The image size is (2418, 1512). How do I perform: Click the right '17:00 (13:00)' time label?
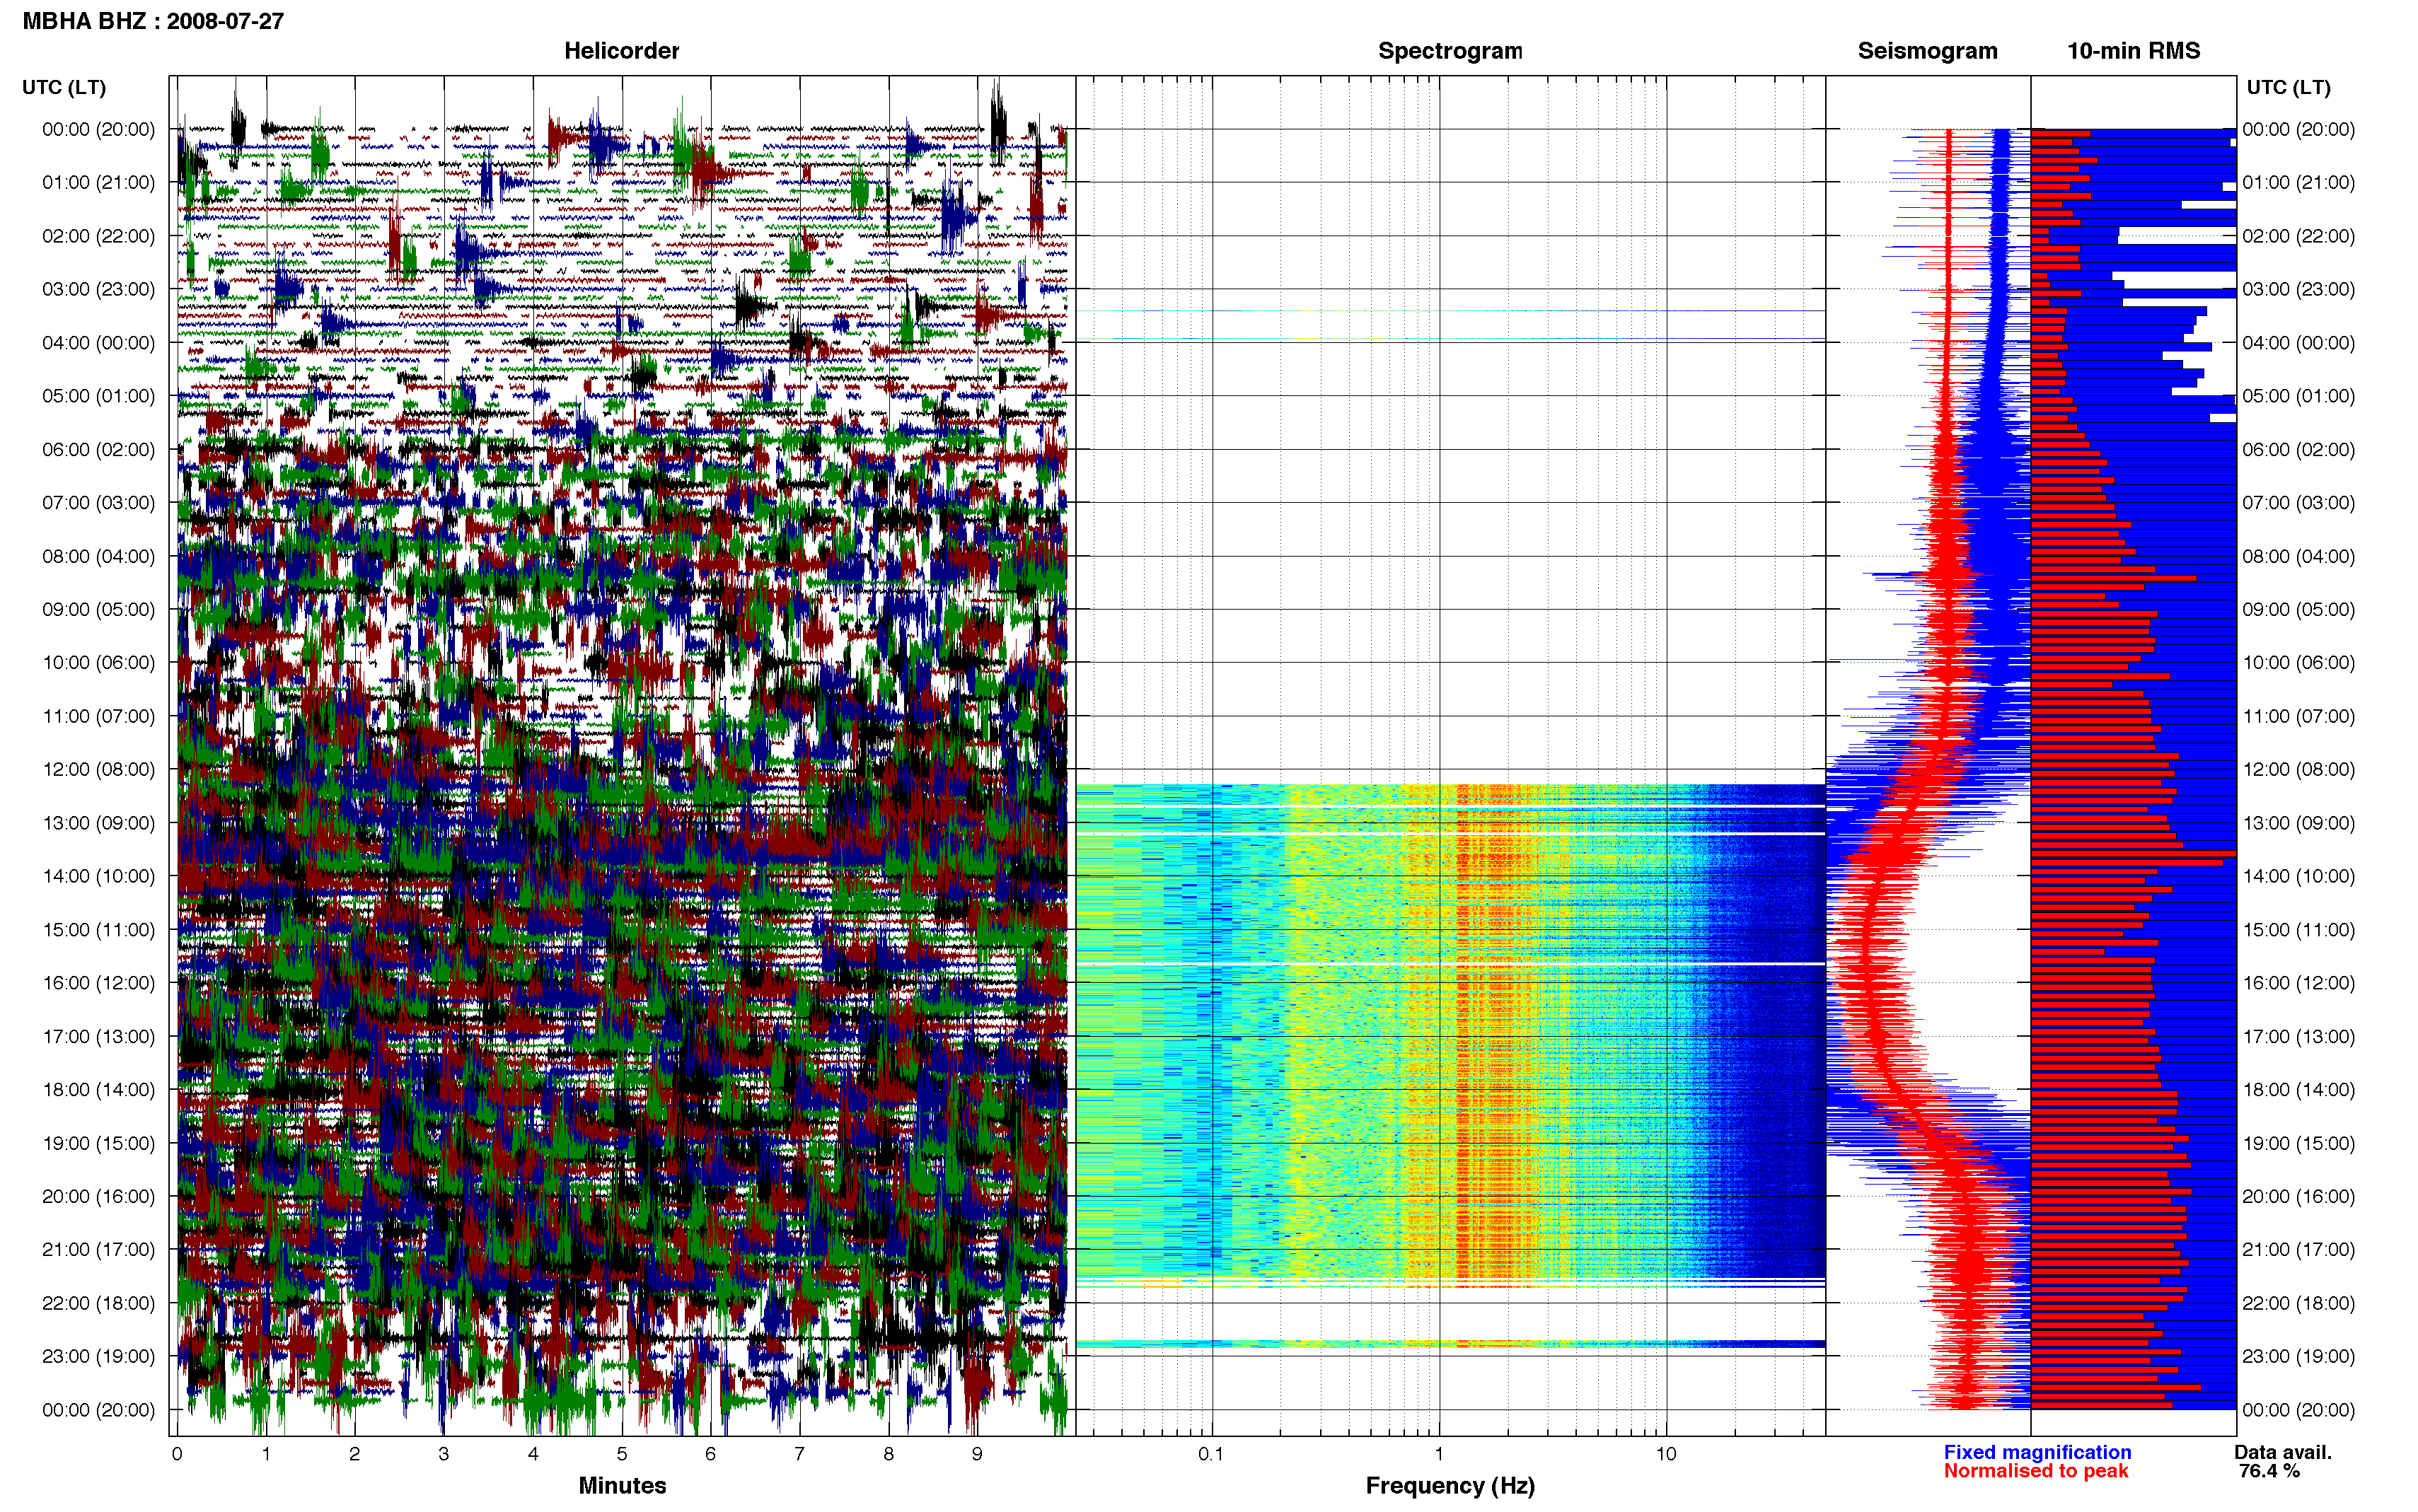click(2298, 1036)
